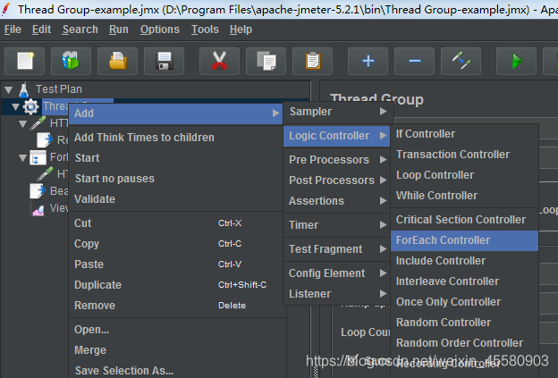Expand the Post Processors submenu
Screen dimensions: 558x378
pos(336,181)
